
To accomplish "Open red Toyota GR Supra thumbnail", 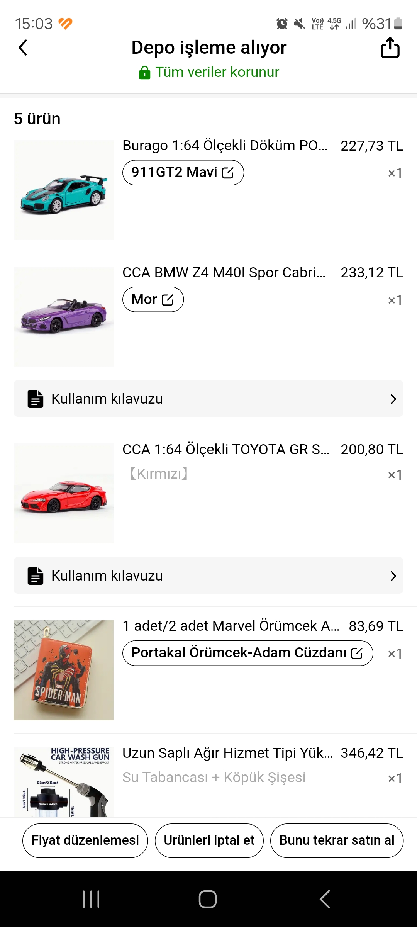I will pyautogui.click(x=64, y=493).
